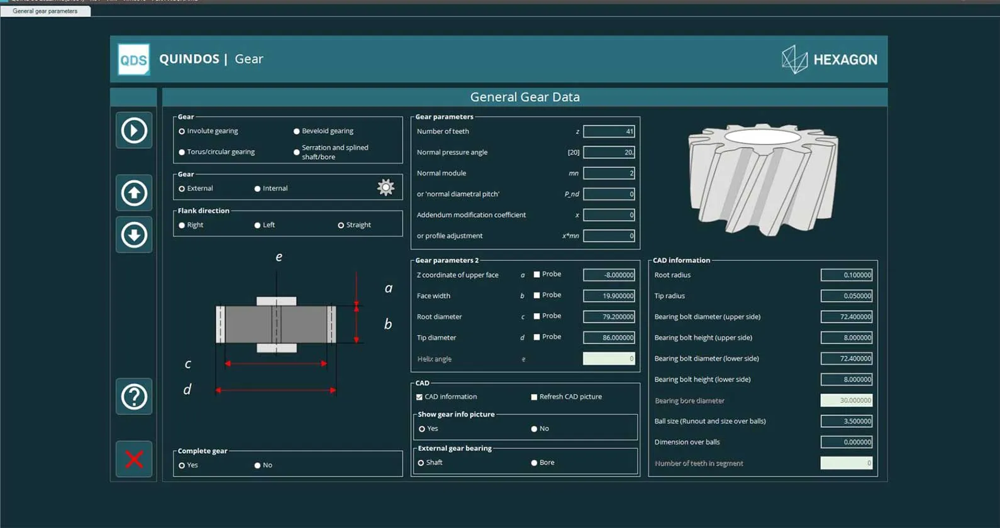Check the Refresh CAD picture box
Screen dimensions: 1000x528
click(534, 397)
